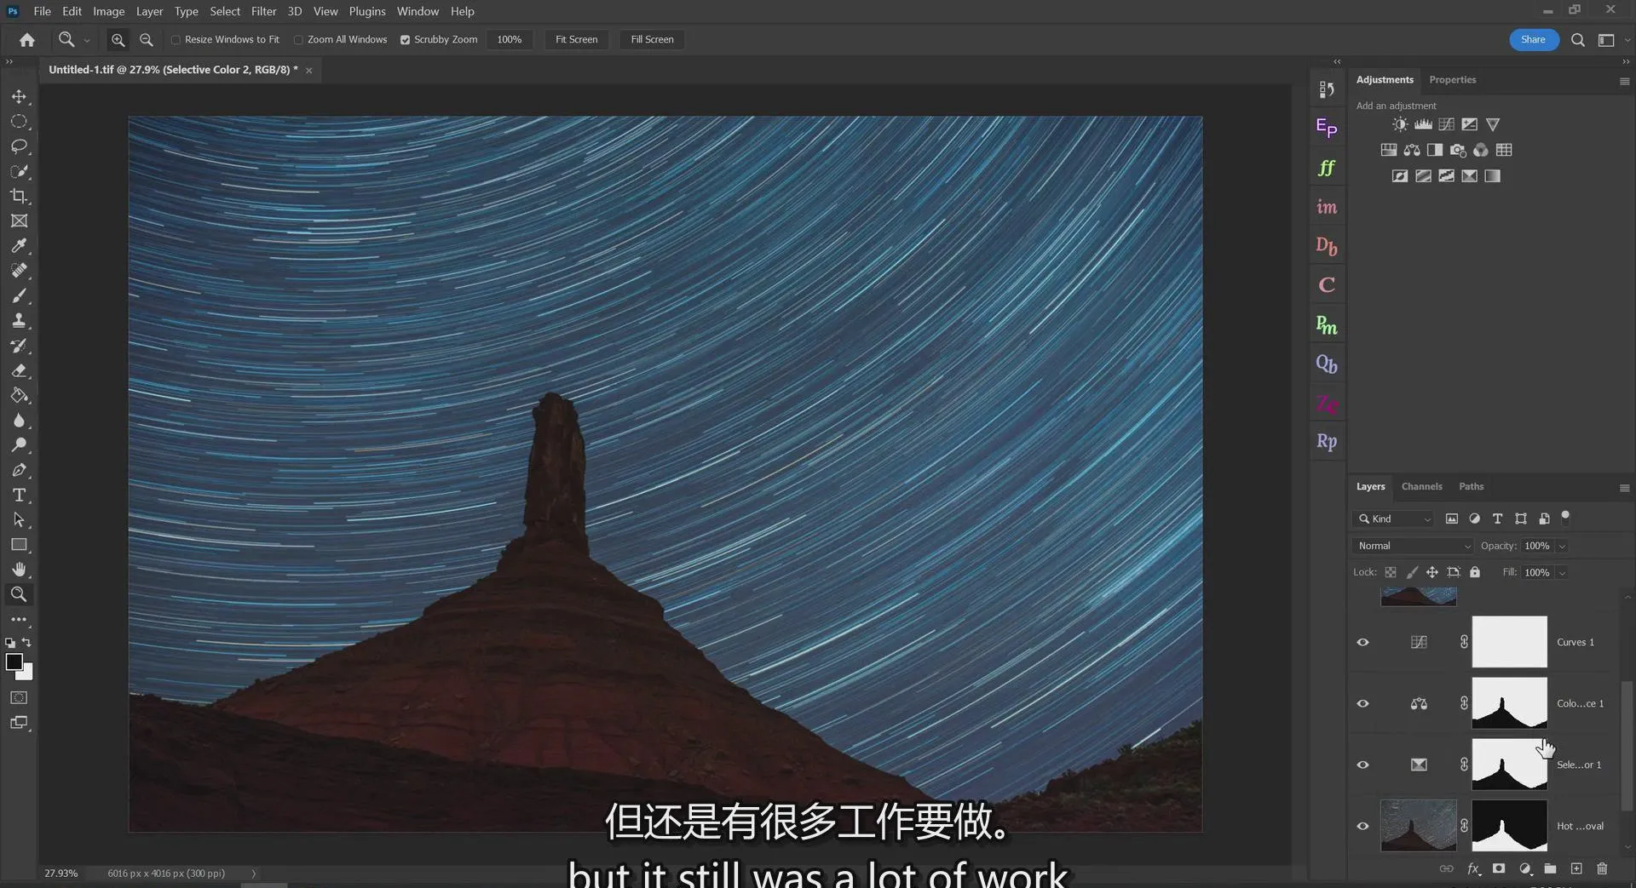Select the Clone Stamp tool
The height and width of the screenshot is (888, 1636).
[19, 321]
